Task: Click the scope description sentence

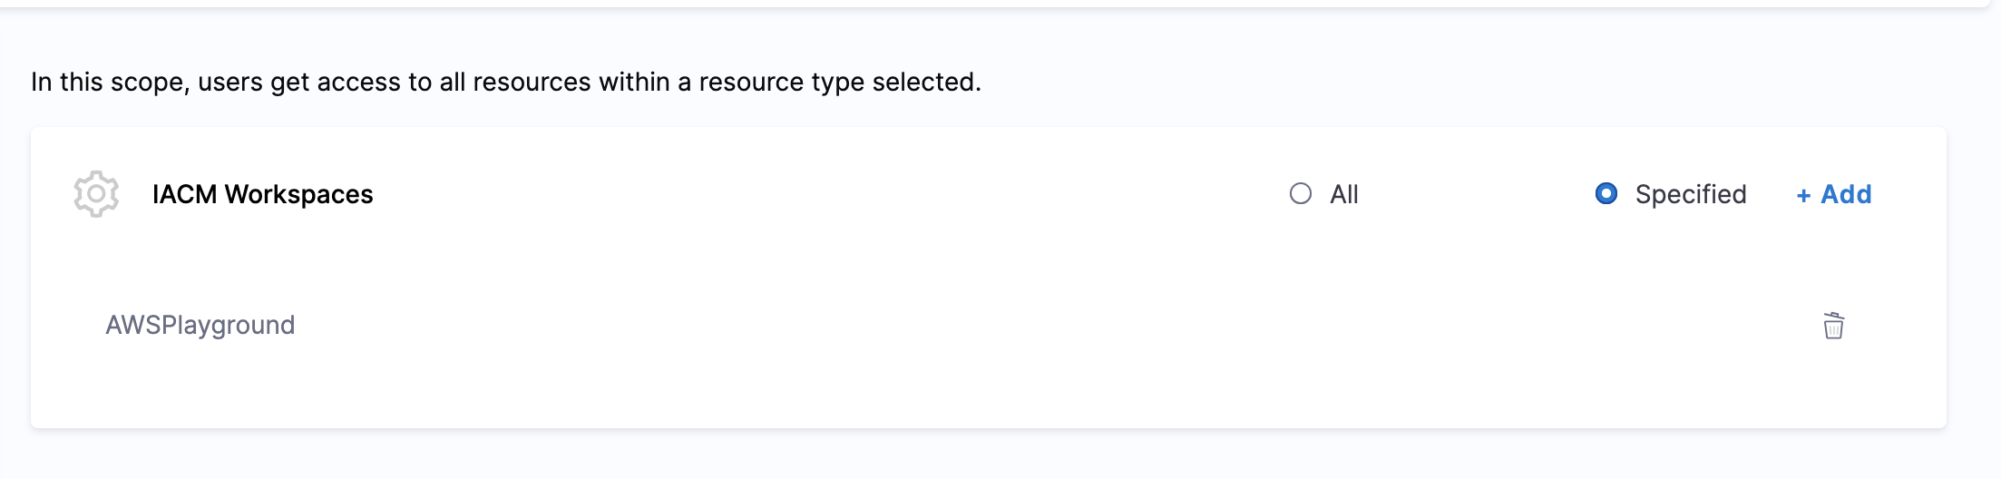Action: tap(505, 82)
